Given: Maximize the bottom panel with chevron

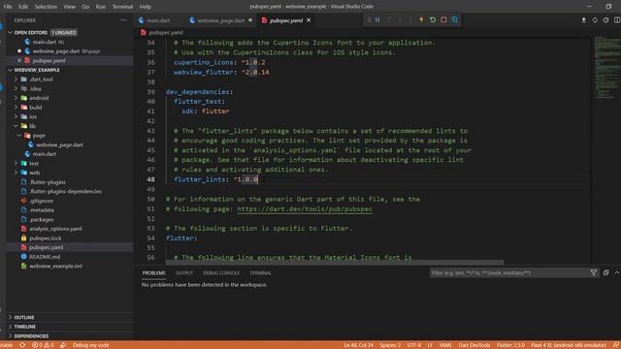Looking at the screenshot, I should click(x=617, y=272).
